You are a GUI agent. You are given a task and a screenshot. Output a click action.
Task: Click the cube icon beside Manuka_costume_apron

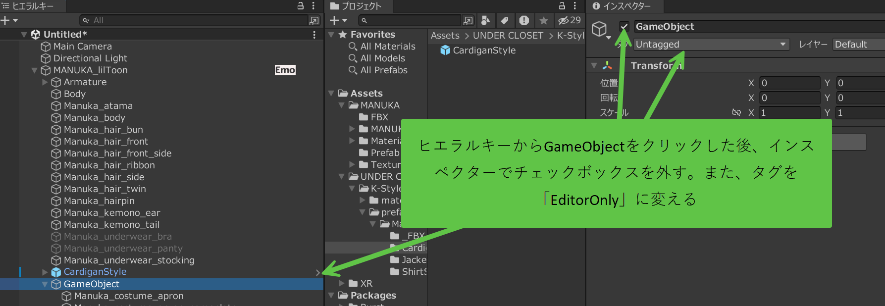coord(66,296)
